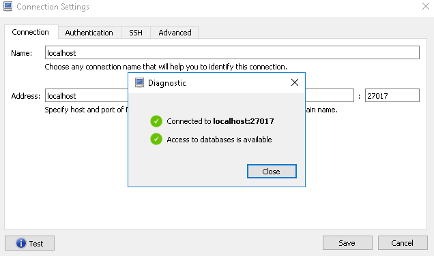Close the Diagnostic dialog with X
The width and height of the screenshot is (434, 256).
(x=295, y=82)
